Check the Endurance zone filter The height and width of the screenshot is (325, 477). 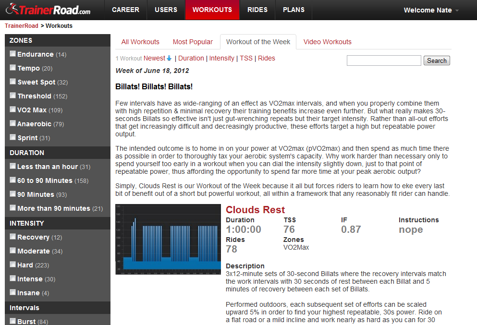13,54
